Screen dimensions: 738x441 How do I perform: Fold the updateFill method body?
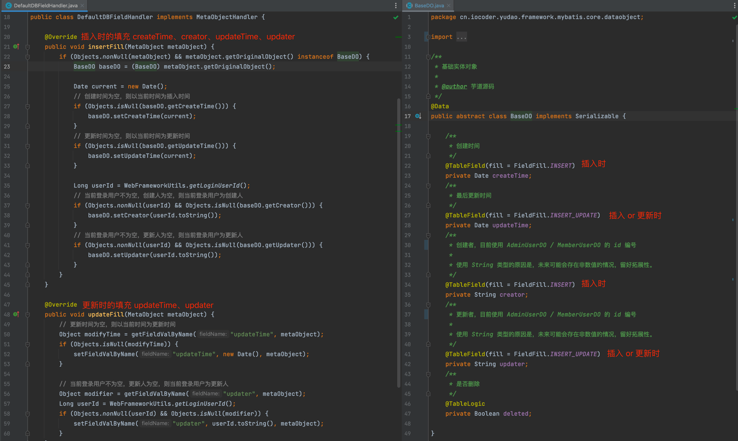[x=28, y=315]
